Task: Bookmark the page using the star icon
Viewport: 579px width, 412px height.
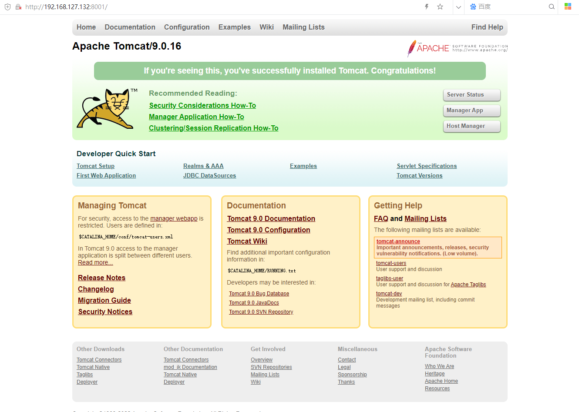Action: [440, 7]
